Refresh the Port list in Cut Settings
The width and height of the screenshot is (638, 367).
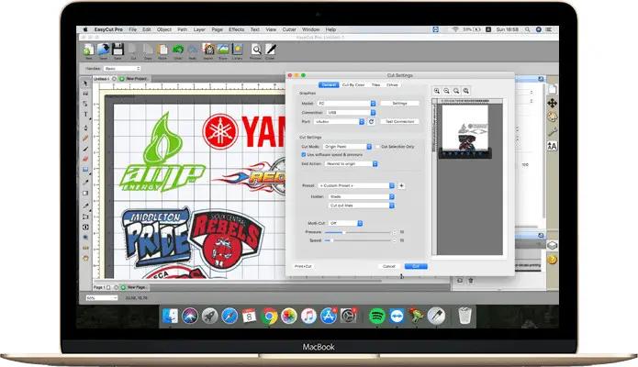372,121
